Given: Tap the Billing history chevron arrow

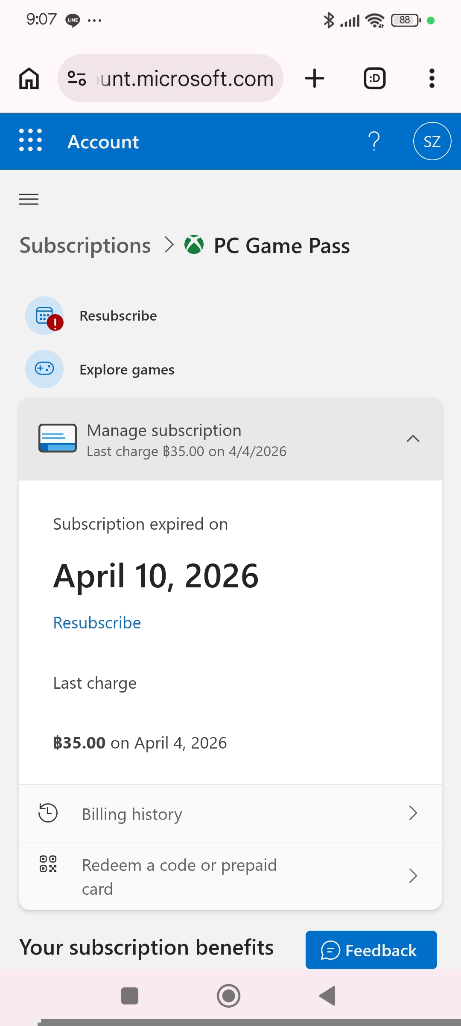Looking at the screenshot, I should click(x=413, y=813).
